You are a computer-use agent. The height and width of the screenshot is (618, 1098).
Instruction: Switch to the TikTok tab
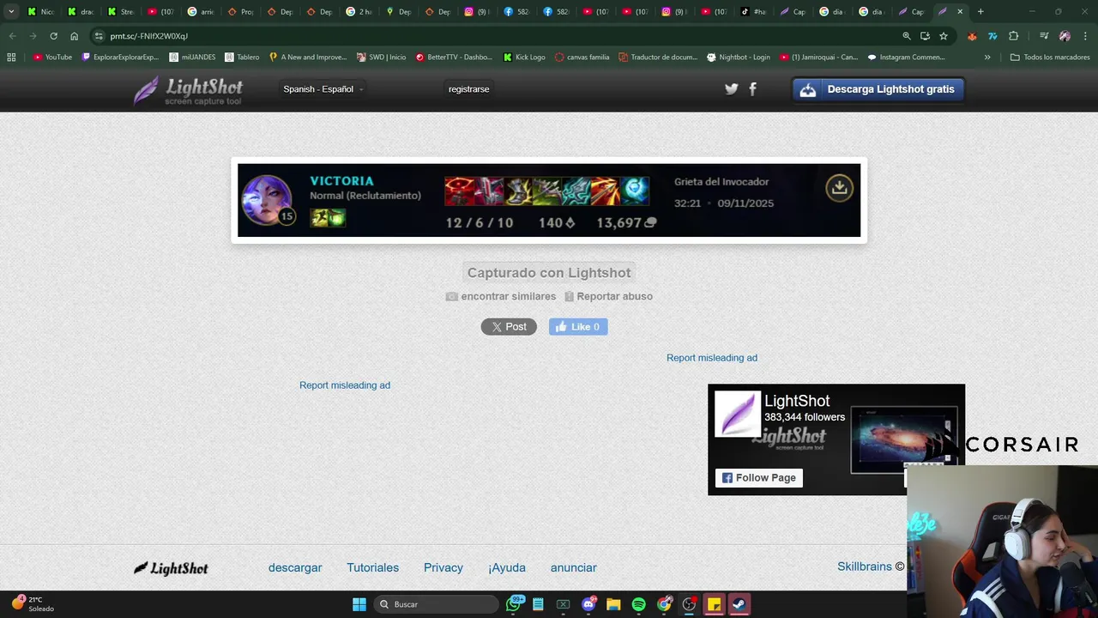[x=752, y=12]
